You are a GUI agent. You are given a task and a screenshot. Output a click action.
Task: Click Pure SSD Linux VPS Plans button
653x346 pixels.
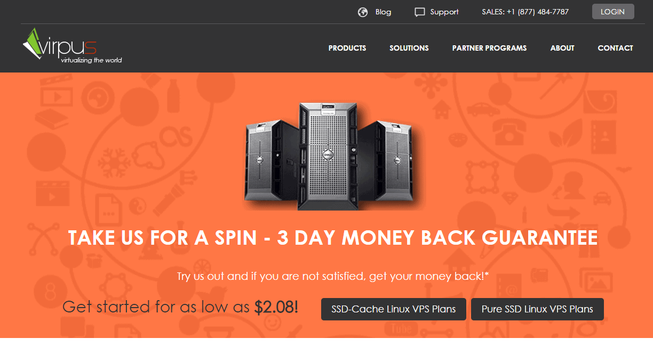coord(537,309)
